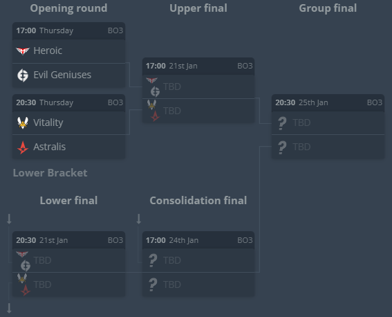392x317 pixels.
Task: Open the 20:30 25th Jan Group final match
Action: point(328,103)
